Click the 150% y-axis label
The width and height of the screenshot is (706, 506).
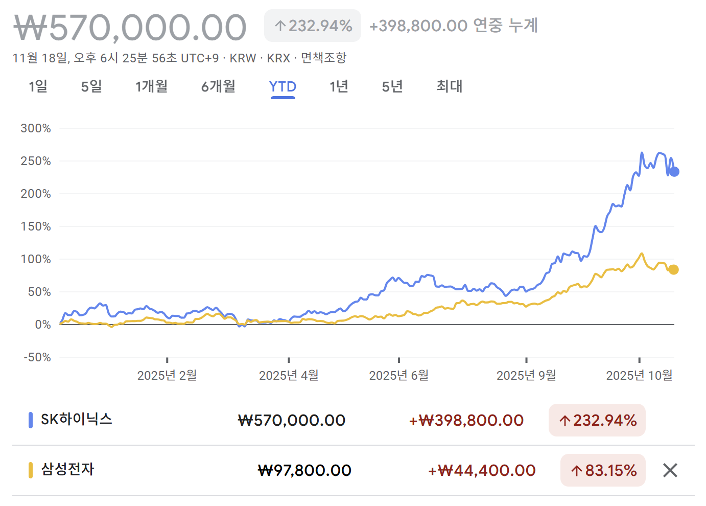(x=36, y=226)
